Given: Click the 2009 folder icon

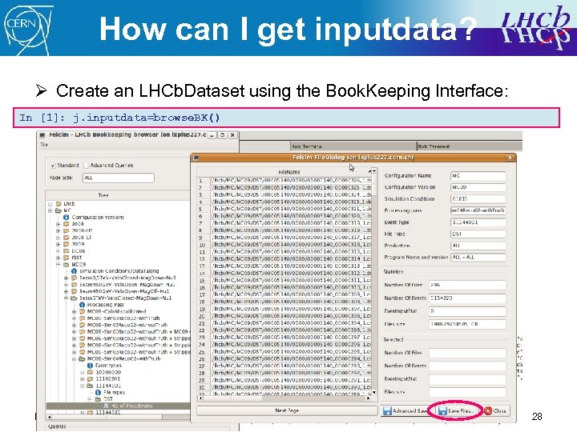Looking at the screenshot, I should [x=67, y=244].
